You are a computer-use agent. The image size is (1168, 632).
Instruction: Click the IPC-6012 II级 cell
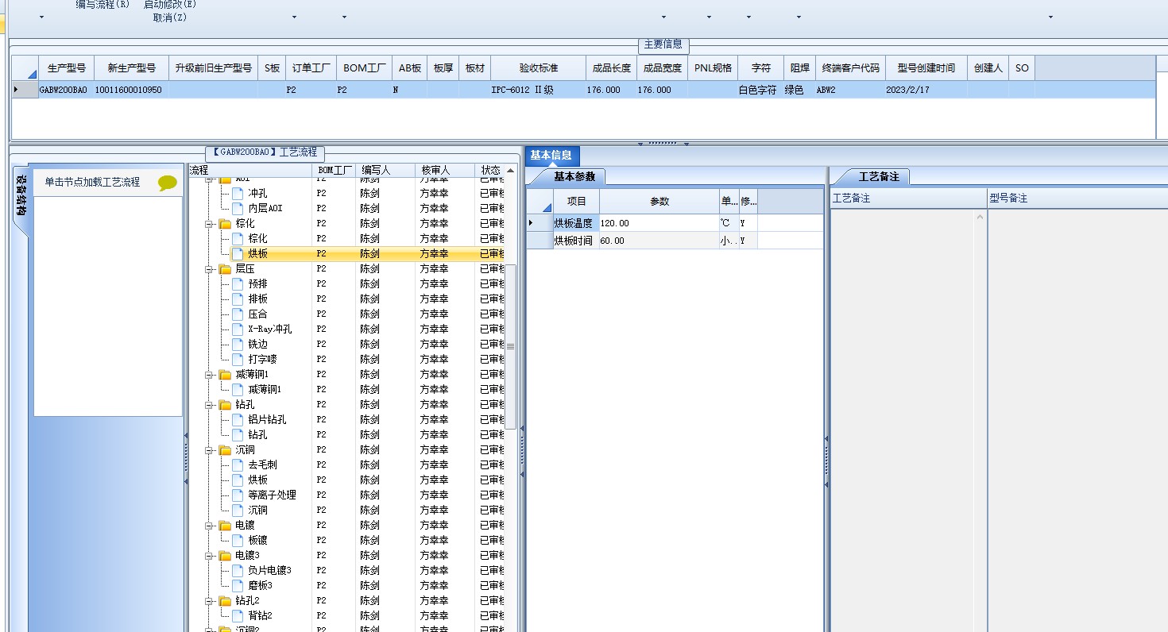click(539, 90)
